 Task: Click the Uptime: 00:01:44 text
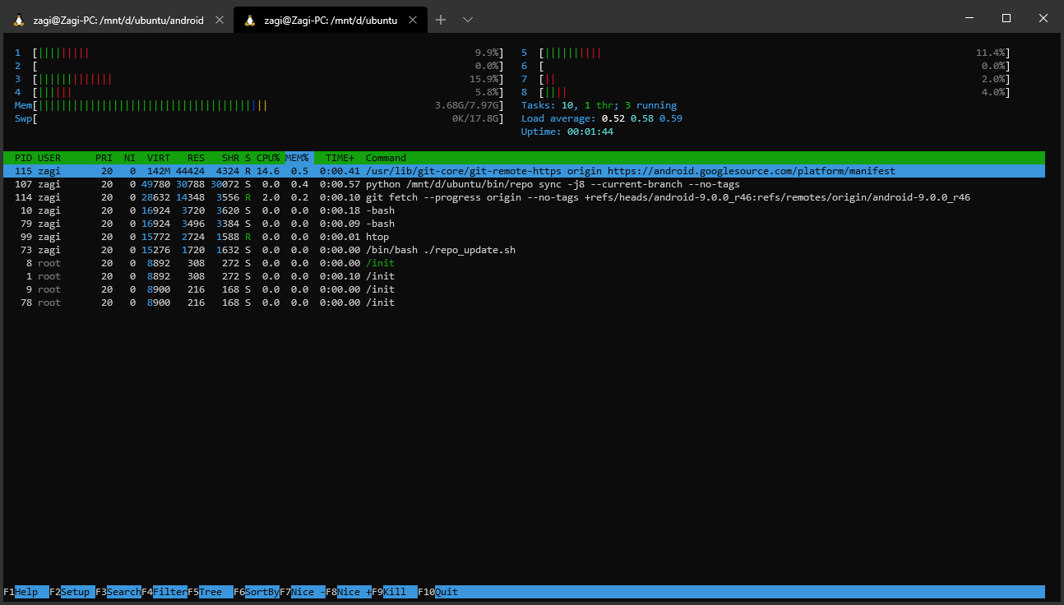coord(567,132)
